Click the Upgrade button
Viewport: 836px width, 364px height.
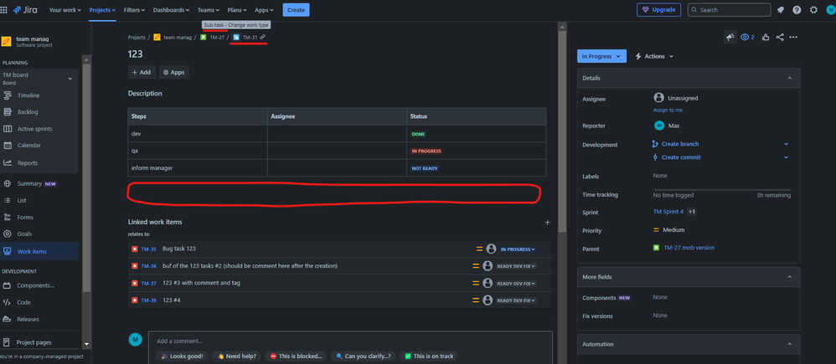(658, 9)
